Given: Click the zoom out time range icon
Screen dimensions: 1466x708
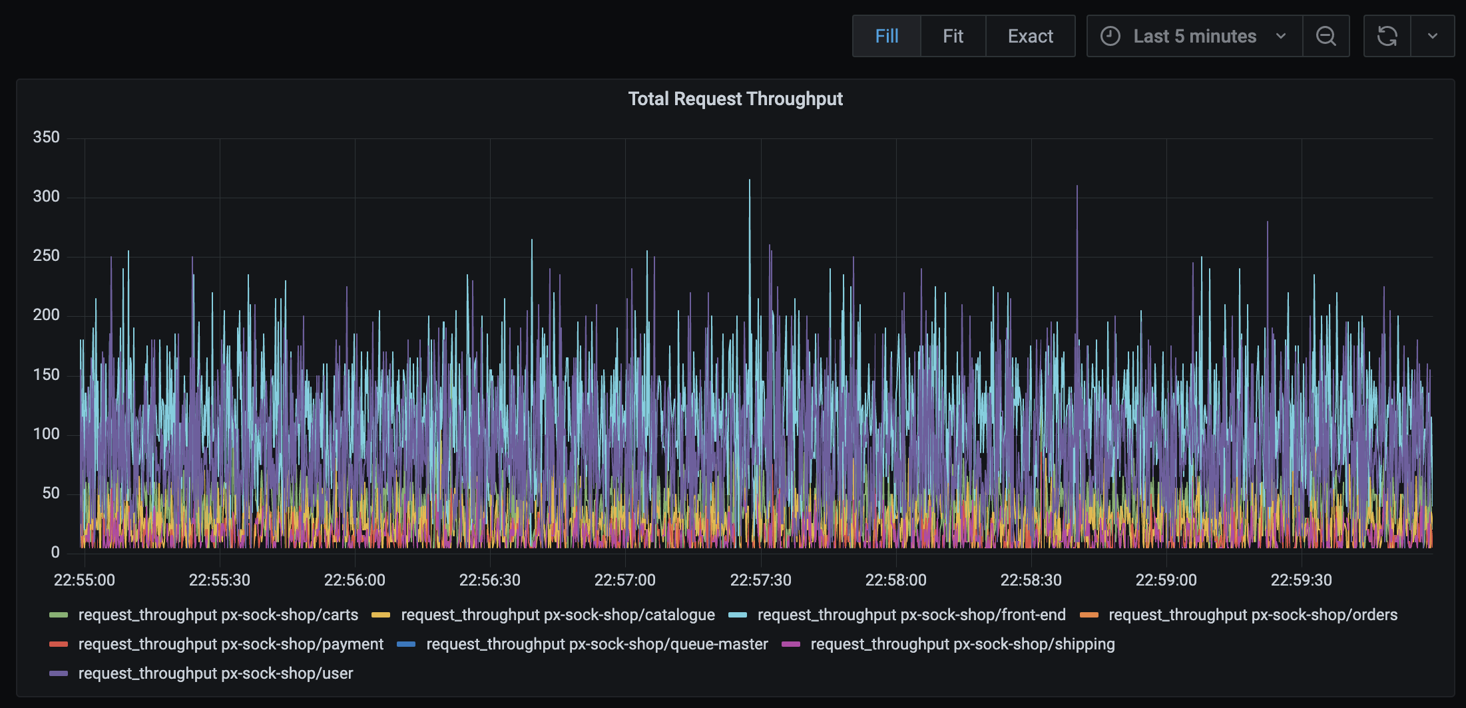Looking at the screenshot, I should [1326, 36].
